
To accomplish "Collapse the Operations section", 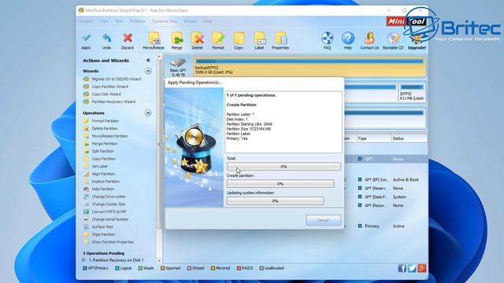I will 148,113.
